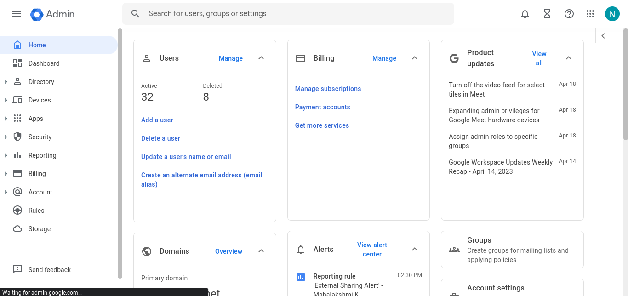The width and height of the screenshot is (628, 296).
Task: Expand Reporting in the sidebar
Action: pos(6,155)
